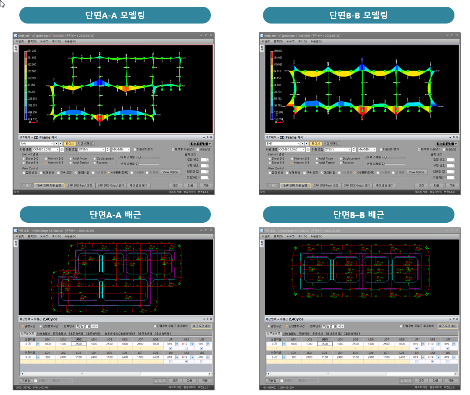Screen dimensions: 470x395
Task: Click previous section arrow in A-A modeling panel
Action: click(x=56, y=144)
